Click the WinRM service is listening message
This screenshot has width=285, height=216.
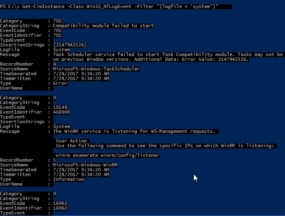tap(134, 131)
